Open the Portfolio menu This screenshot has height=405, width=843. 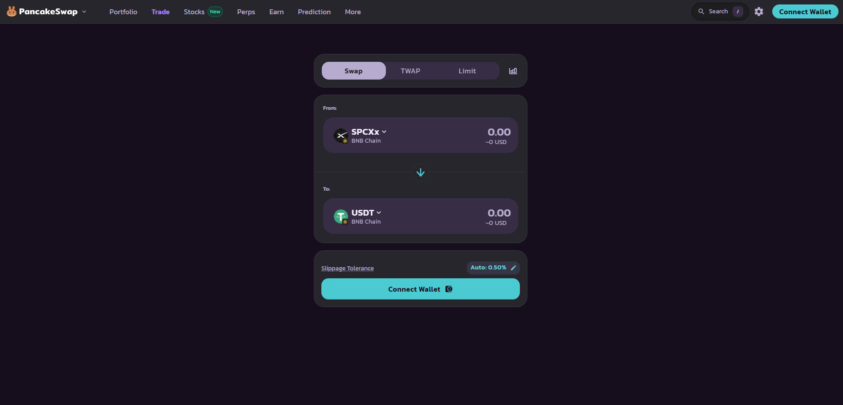point(123,12)
